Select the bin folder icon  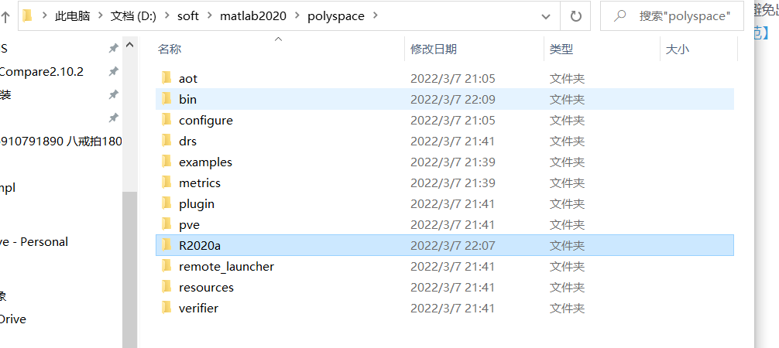tap(166, 99)
